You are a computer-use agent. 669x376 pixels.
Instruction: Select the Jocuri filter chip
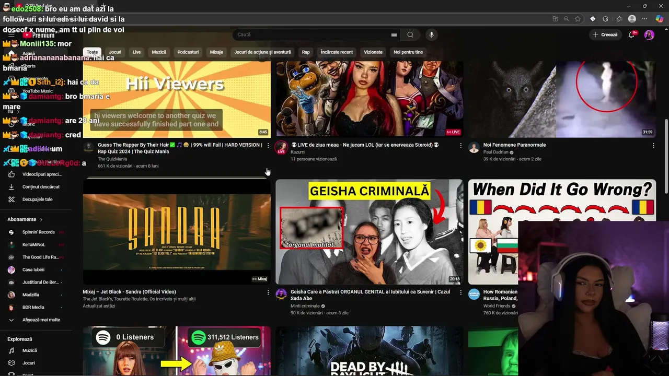(x=115, y=52)
